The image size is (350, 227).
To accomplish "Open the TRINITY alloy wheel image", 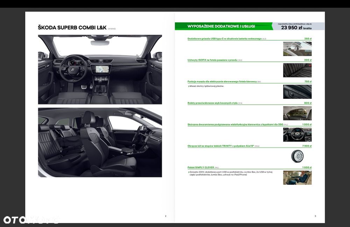I will (297, 156).
